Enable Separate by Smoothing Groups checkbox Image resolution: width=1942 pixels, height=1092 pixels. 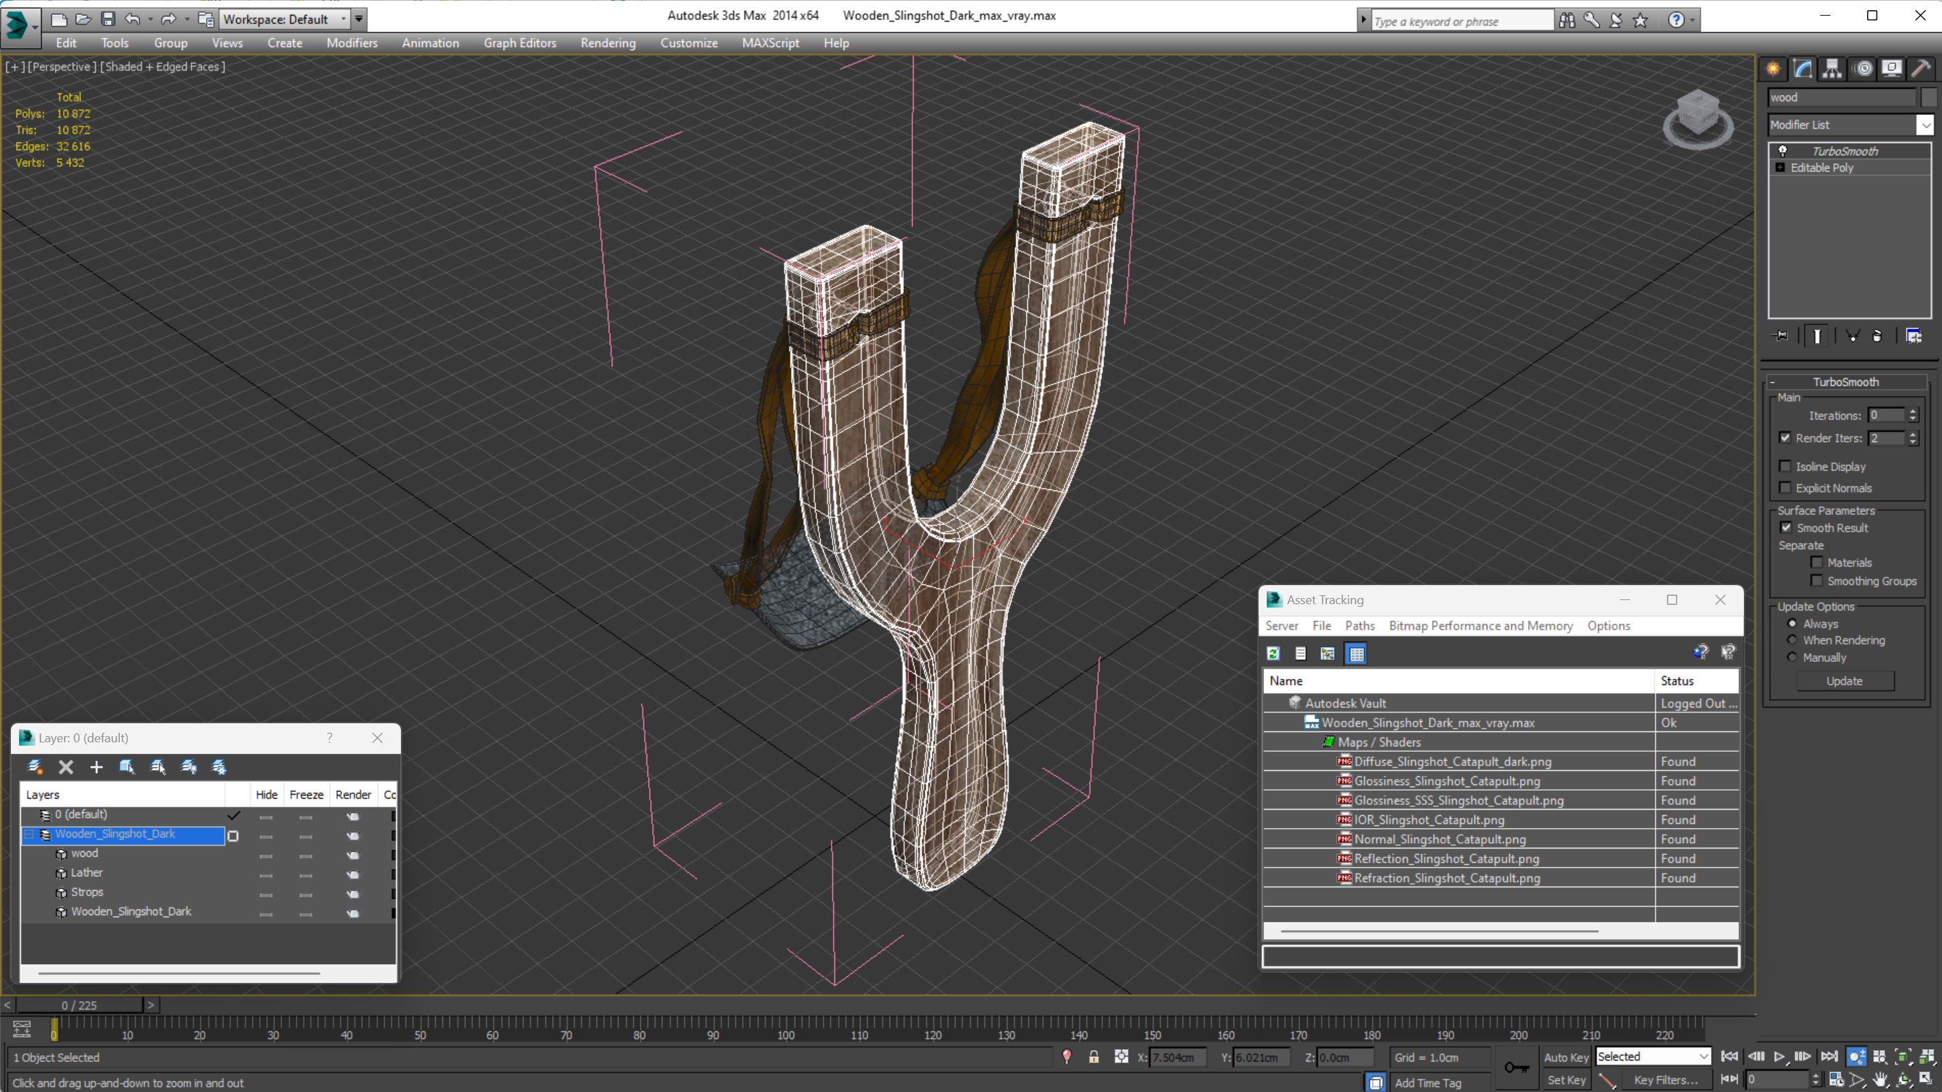click(x=1816, y=580)
